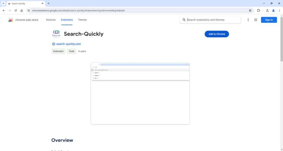
Task: Open site information icon in address bar
Action: click(x=29, y=10)
